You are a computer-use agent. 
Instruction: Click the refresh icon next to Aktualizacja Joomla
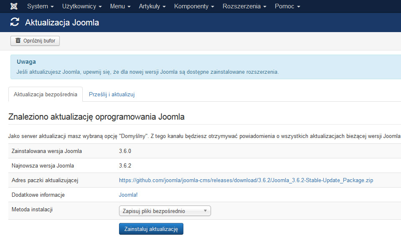click(15, 22)
